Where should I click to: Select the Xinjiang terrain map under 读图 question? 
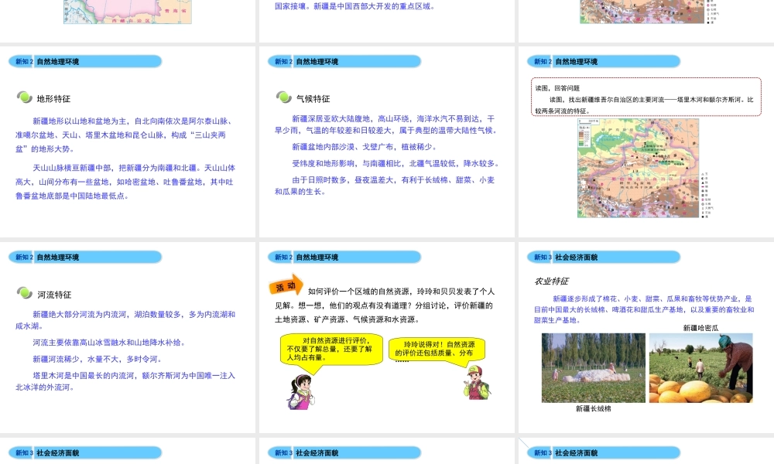point(639,168)
